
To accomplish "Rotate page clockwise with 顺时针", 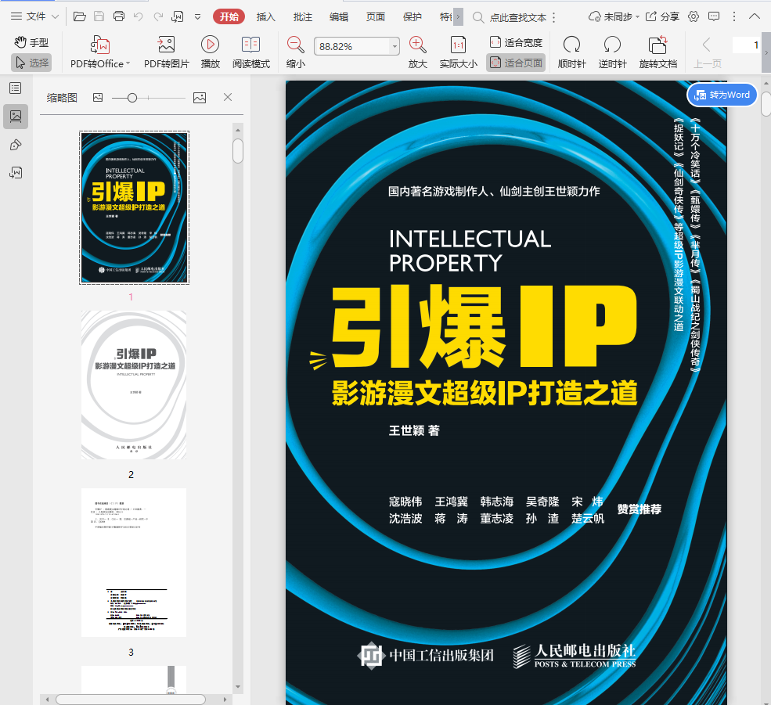I will tap(571, 45).
